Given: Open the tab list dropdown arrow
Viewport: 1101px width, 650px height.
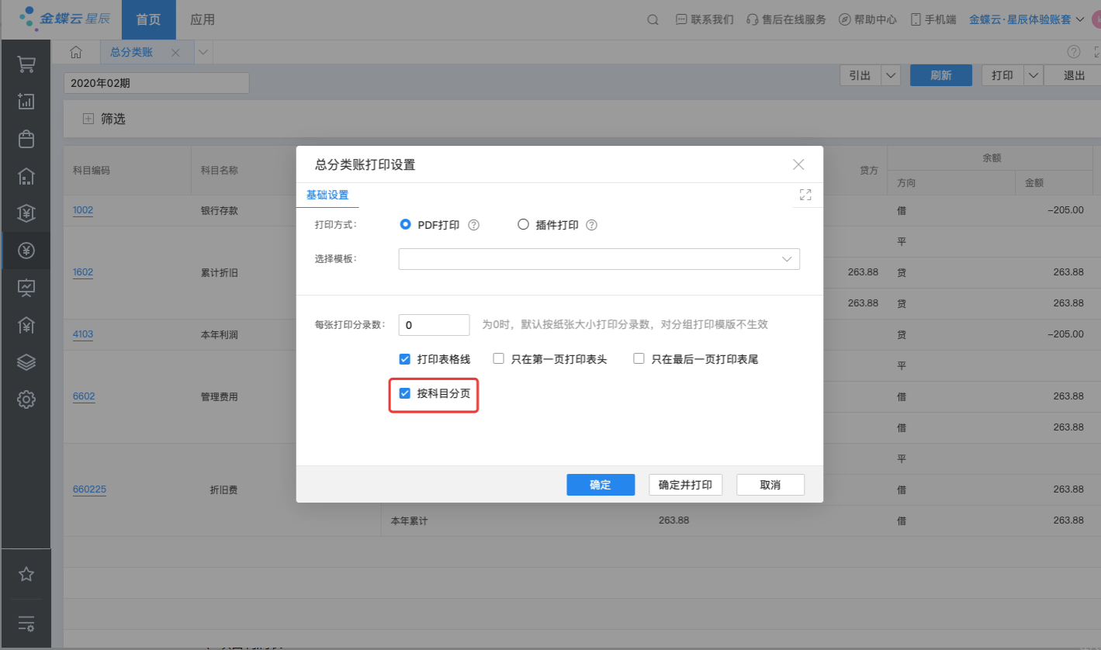Looking at the screenshot, I should (203, 52).
